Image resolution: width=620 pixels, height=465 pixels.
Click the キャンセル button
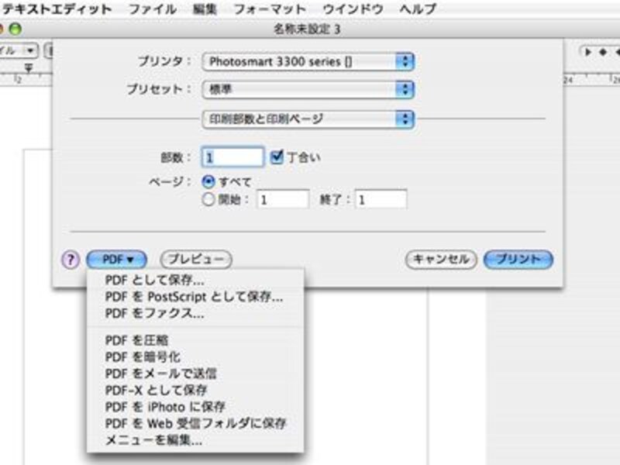click(440, 260)
